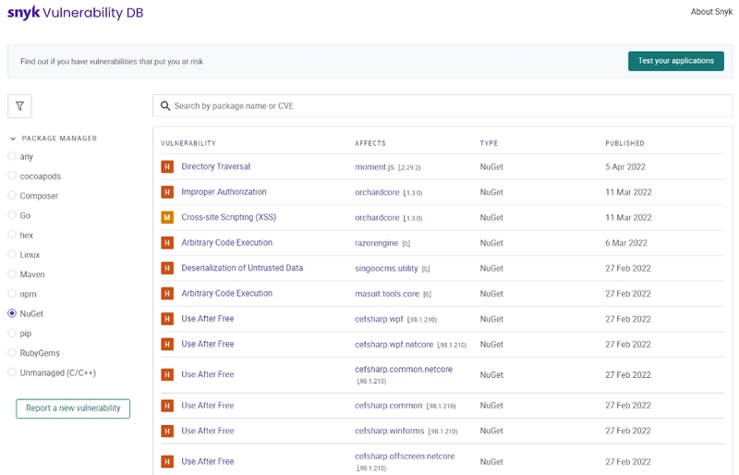This screenshot has width=739, height=475.
Task: Click the Report a new vulnerability button
Action: click(73, 408)
